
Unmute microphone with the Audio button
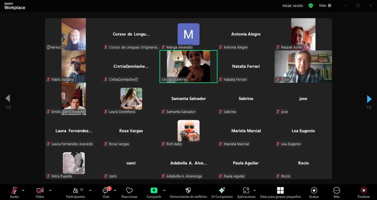point(14,191)
